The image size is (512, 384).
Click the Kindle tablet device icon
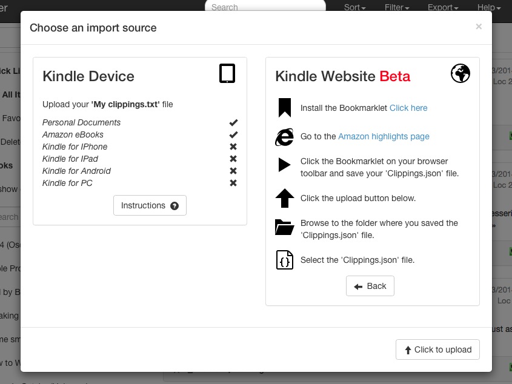click(x=227, y=74)
